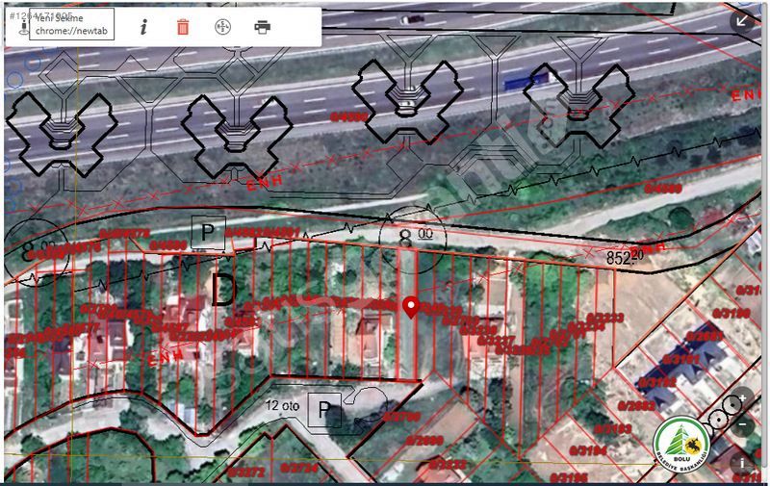Click the red location pin marker
770x486 pixels.
411,307
